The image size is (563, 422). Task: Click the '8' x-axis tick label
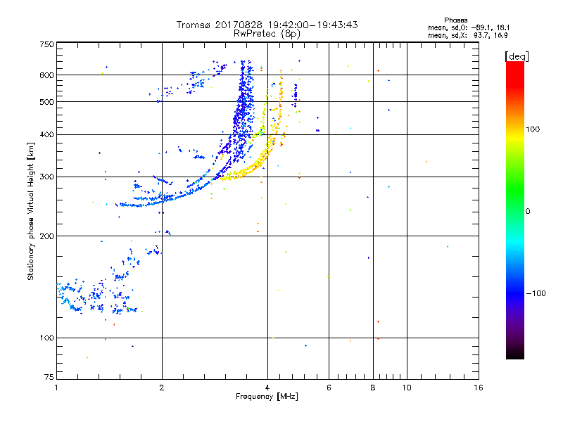pos(373,388)
